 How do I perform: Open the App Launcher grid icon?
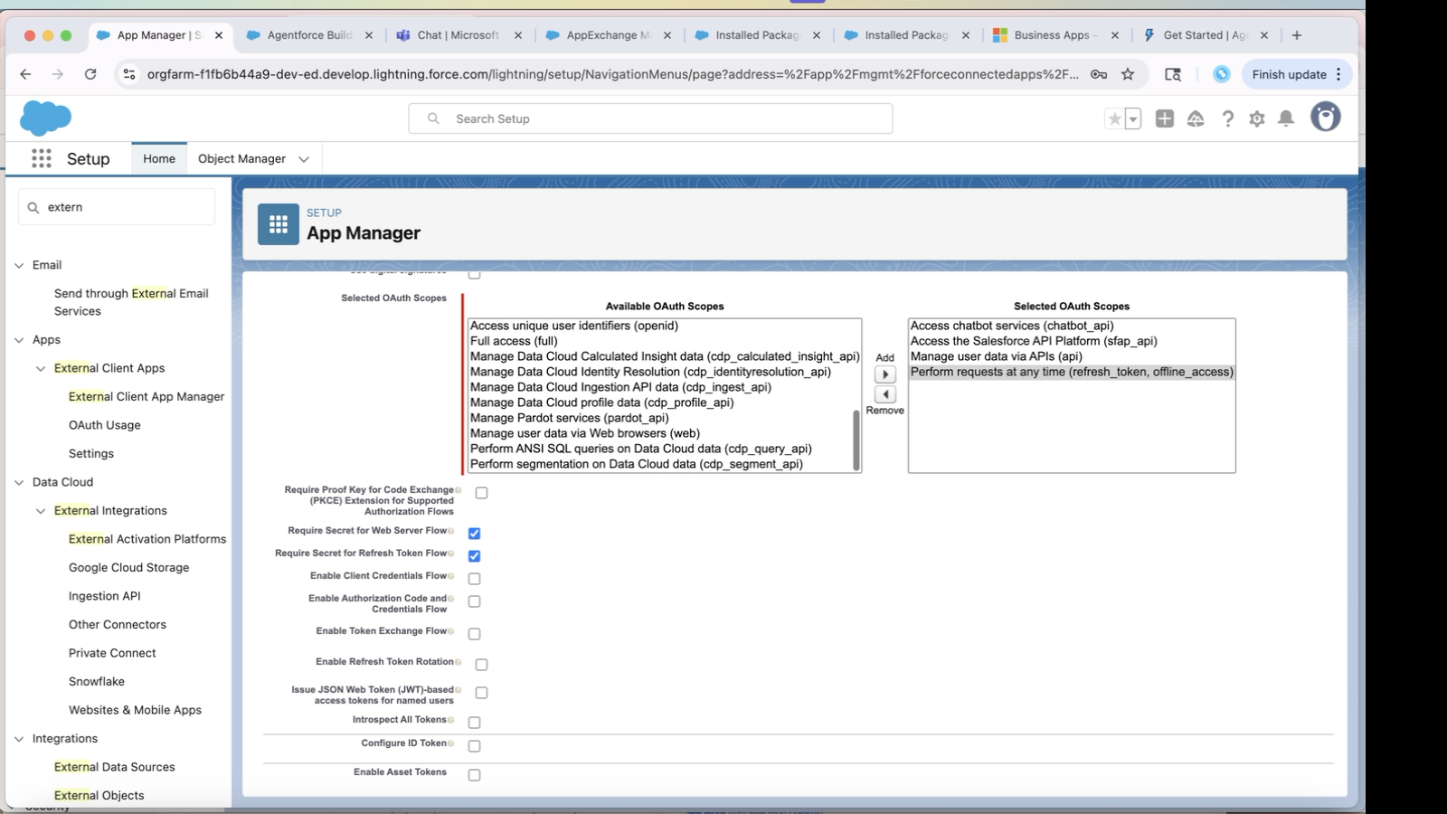[x=42, y=158]
